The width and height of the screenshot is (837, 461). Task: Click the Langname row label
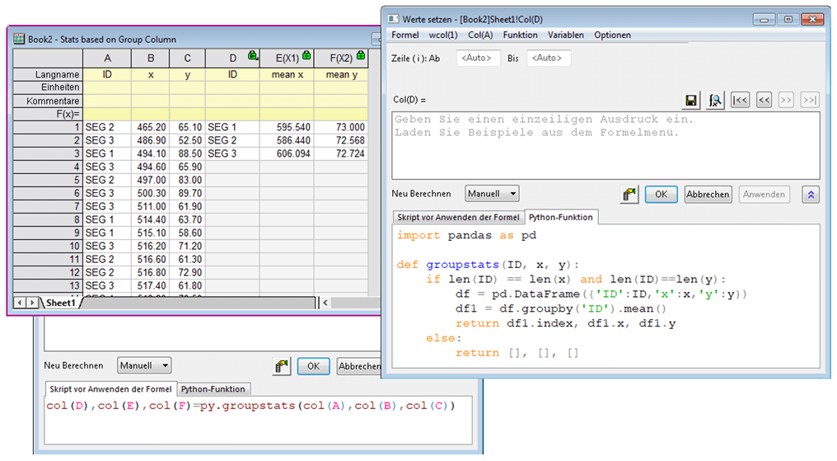pyautogui.click(x=48, y=75)
